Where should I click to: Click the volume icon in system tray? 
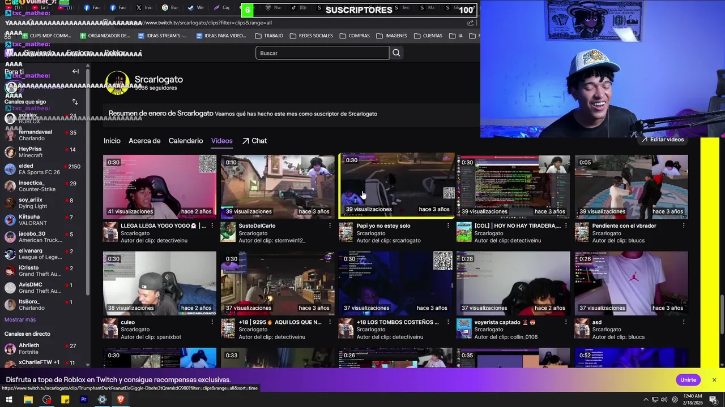click(664, 400)
